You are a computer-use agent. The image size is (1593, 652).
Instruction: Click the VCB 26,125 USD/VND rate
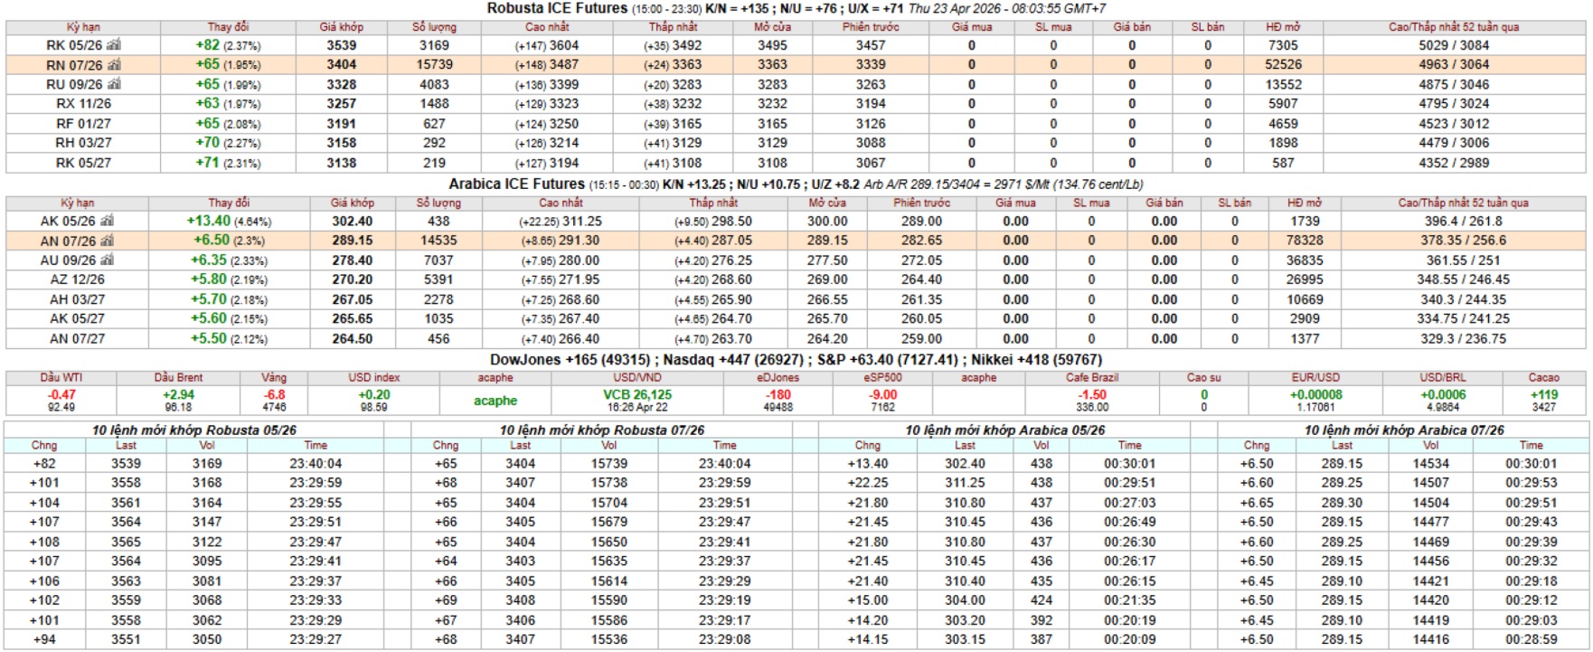(x=637, y=395)
